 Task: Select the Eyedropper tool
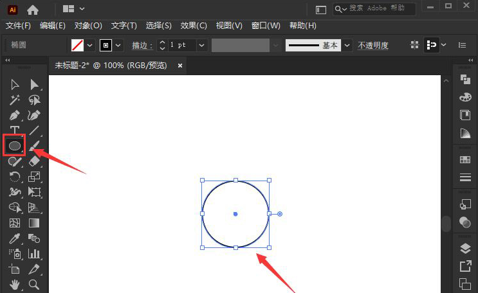(15, 238)
